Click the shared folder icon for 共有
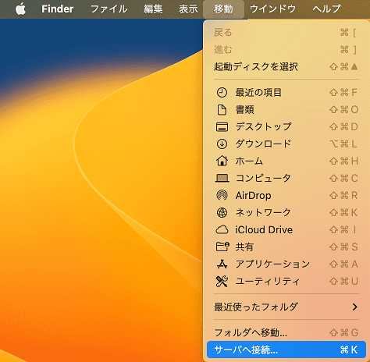The image size is (370, 362). click(222, 247)
